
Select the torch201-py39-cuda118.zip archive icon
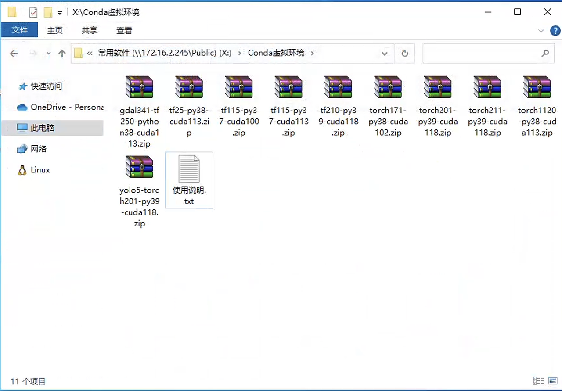(438, 87)
